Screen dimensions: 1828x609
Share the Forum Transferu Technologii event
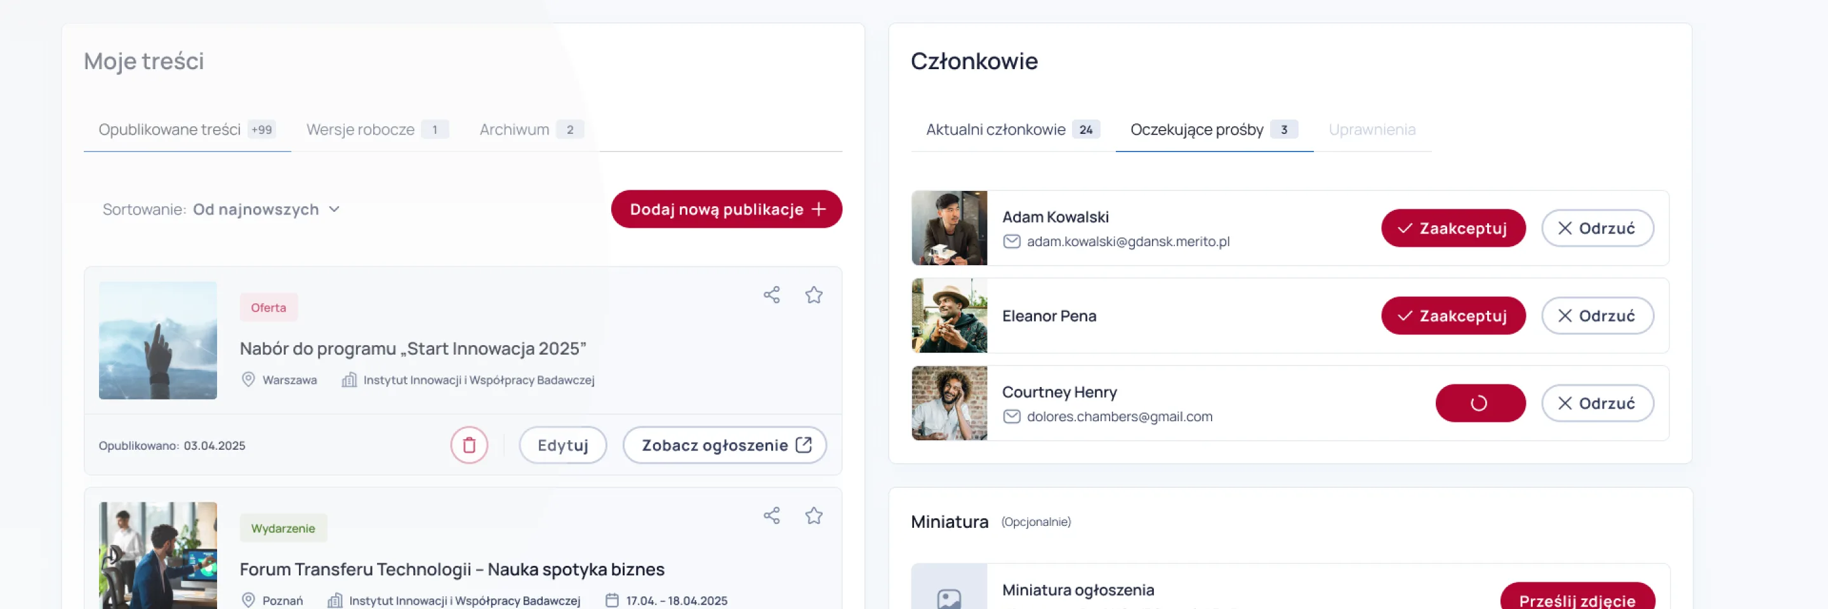point(771,515)
